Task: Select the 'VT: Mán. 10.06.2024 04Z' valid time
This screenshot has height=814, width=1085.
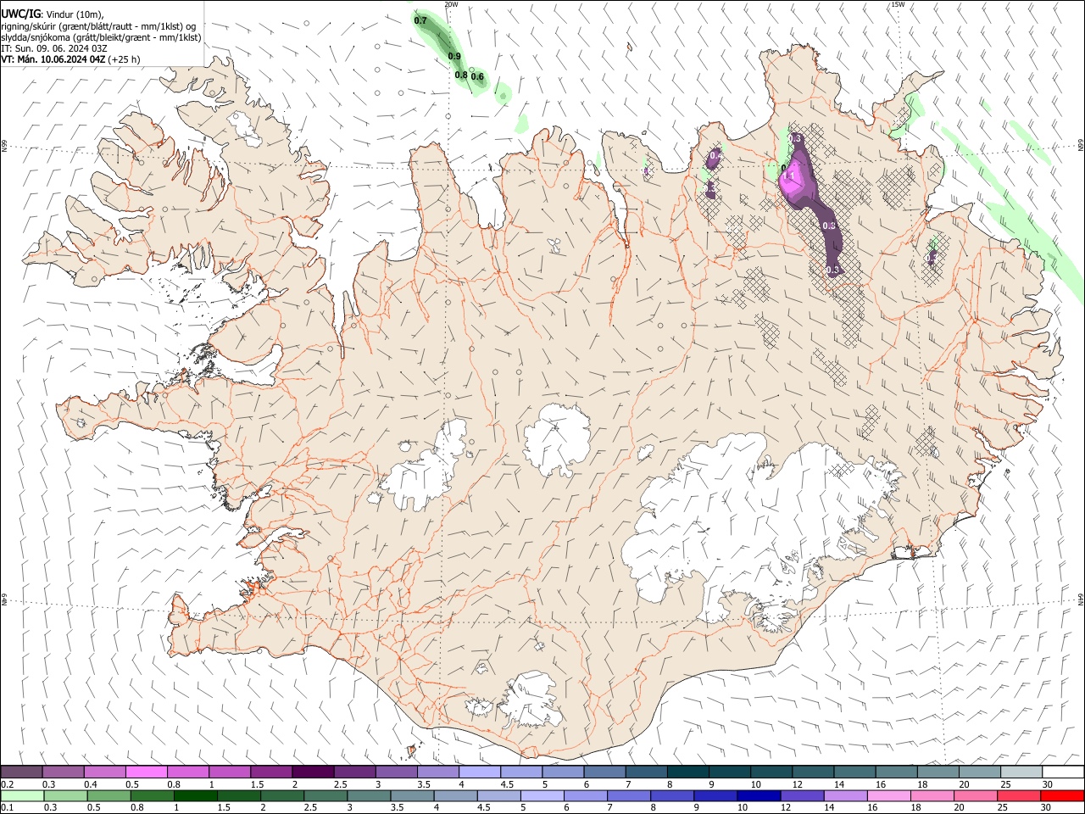Action: coord(53,59)
